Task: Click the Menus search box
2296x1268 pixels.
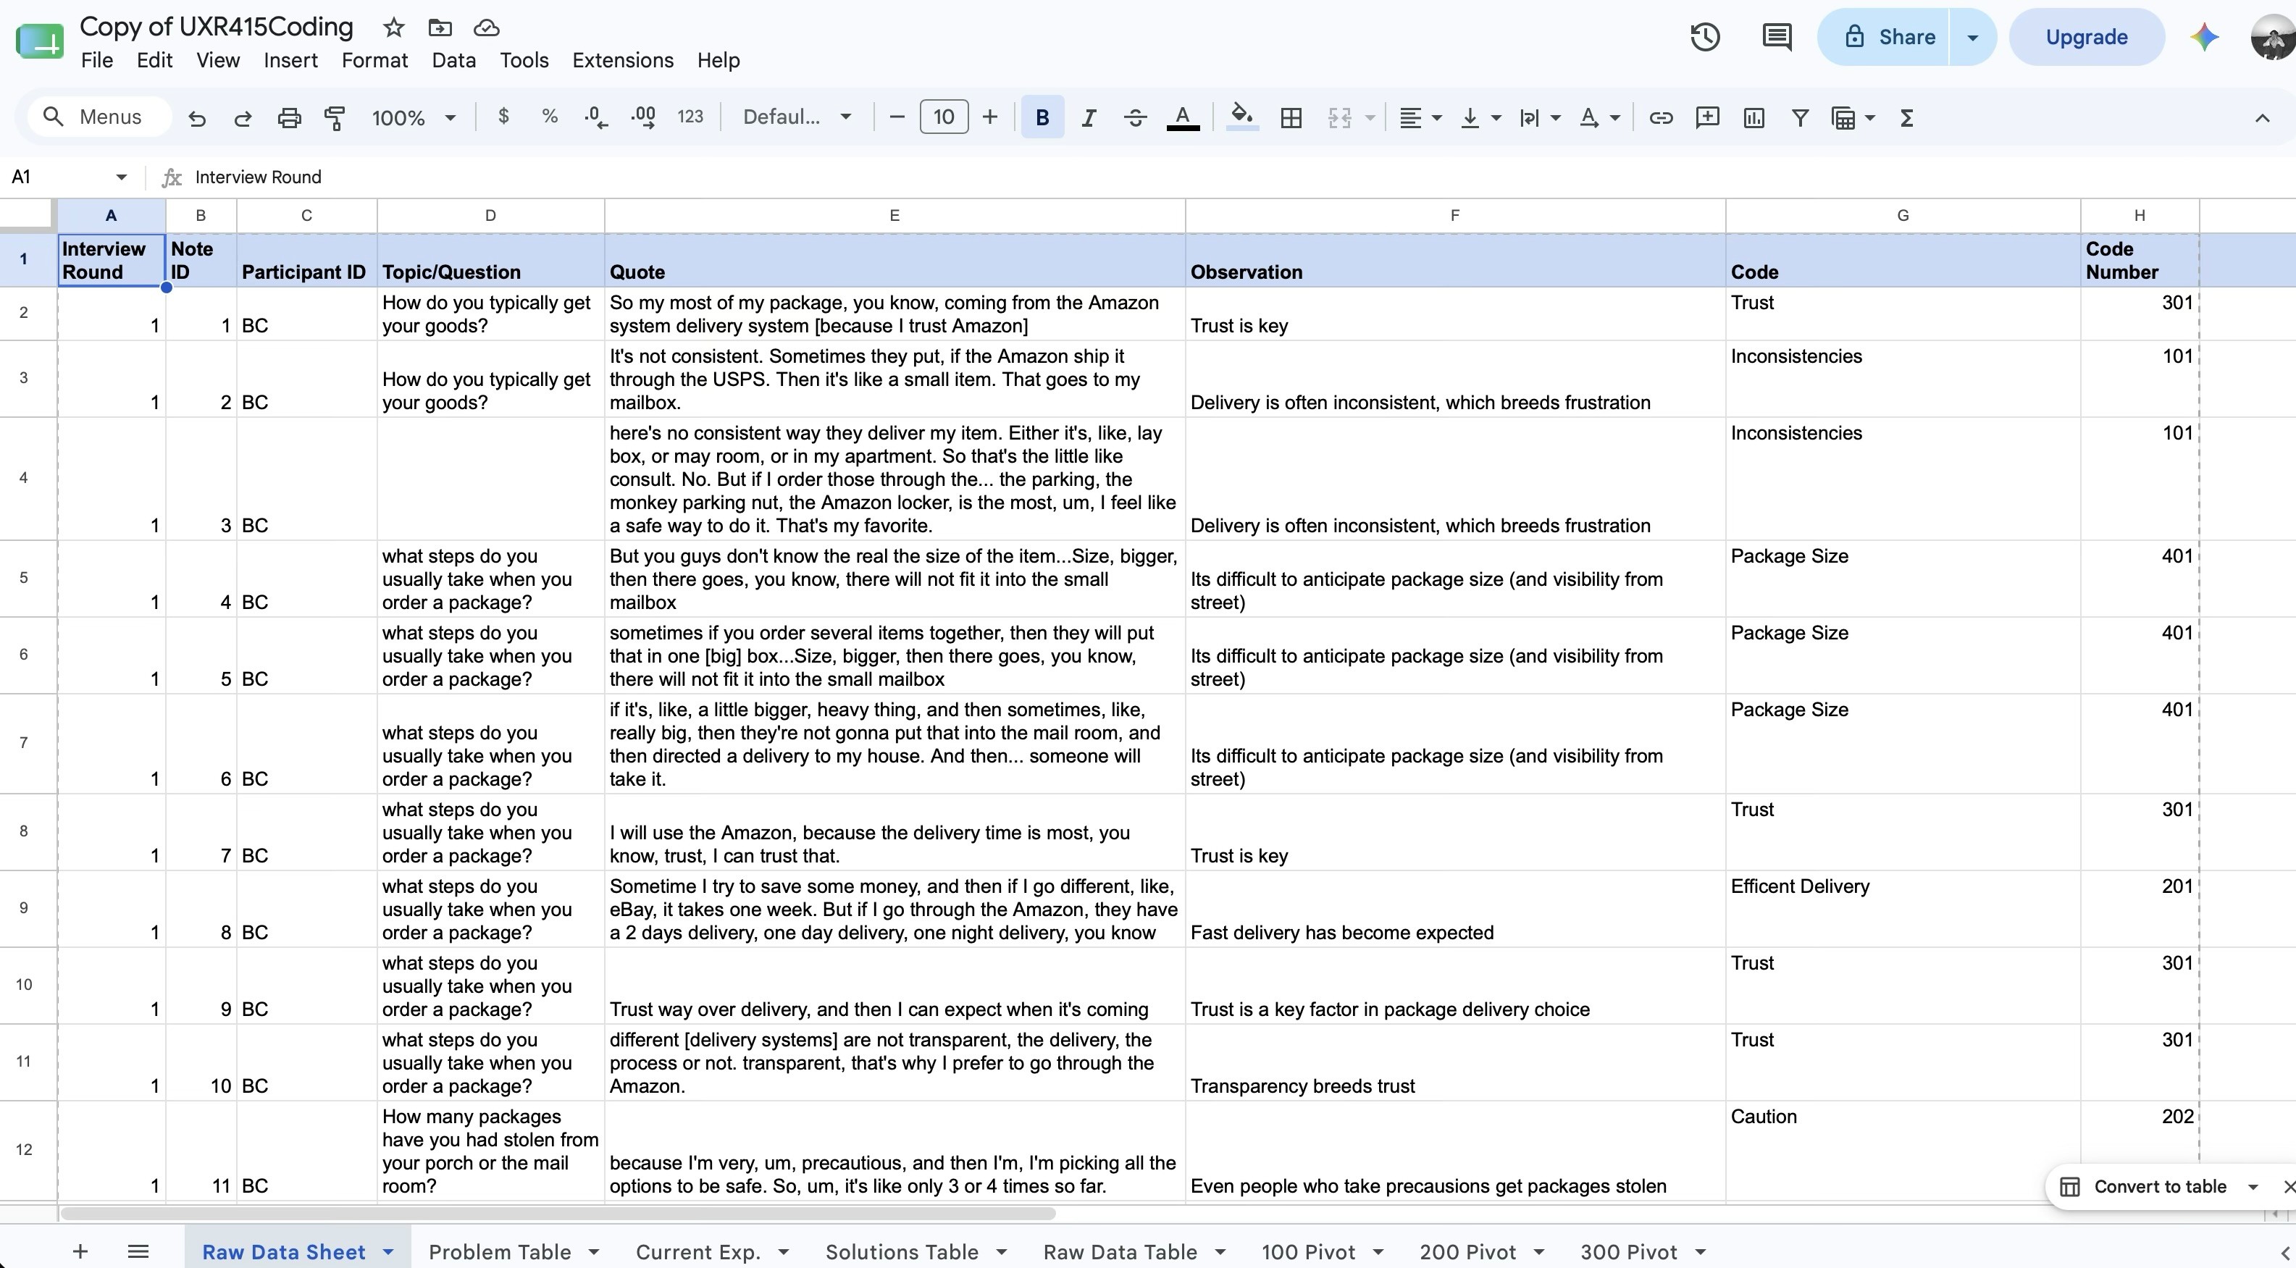Action: [x=99, y=117]
